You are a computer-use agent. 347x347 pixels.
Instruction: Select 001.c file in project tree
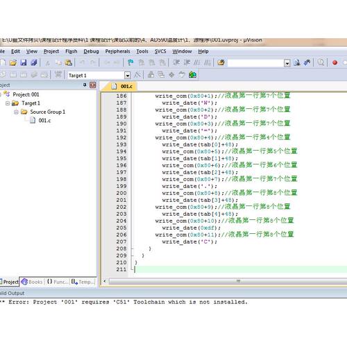44,120
